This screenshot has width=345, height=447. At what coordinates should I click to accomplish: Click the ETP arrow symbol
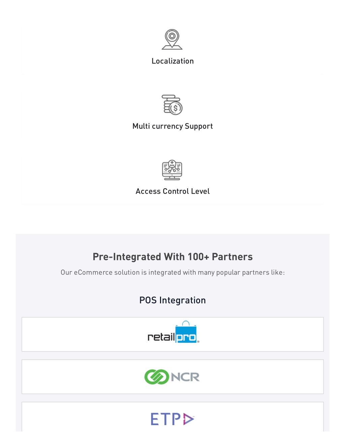click(189, 419)
